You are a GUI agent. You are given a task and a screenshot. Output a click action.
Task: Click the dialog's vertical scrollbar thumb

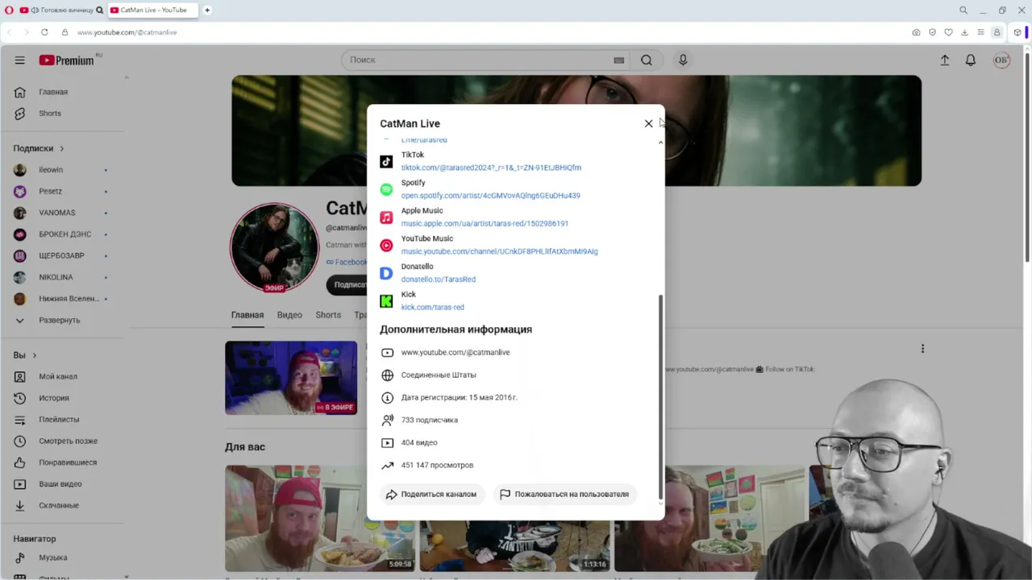[x=660, y=396]
